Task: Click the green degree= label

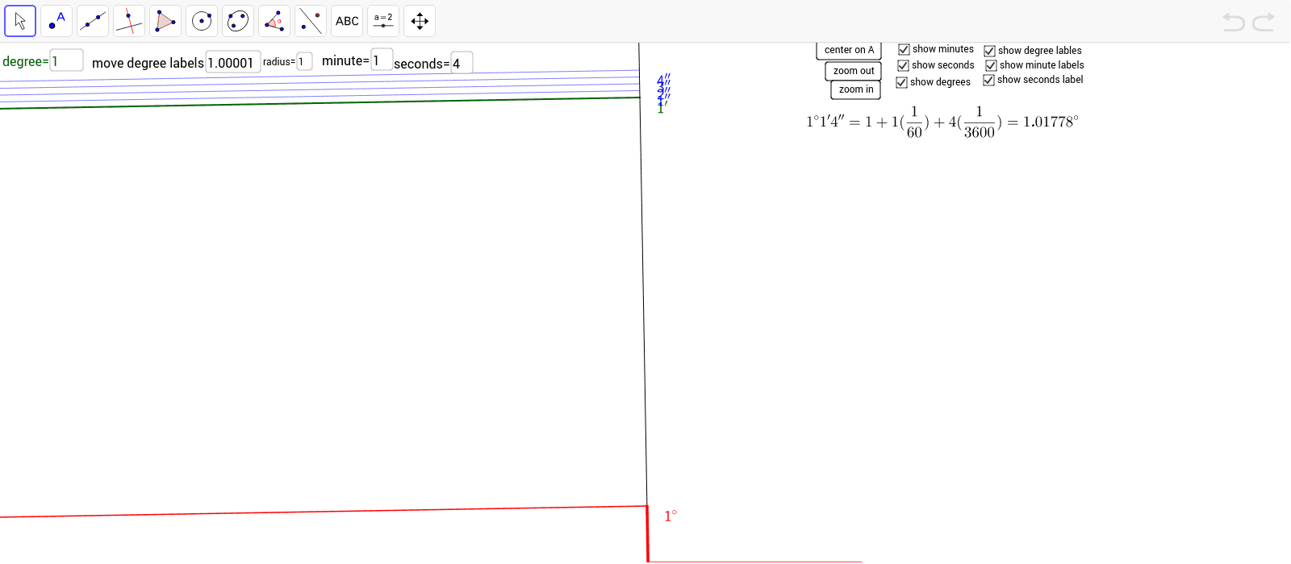Action: (25, 61)
